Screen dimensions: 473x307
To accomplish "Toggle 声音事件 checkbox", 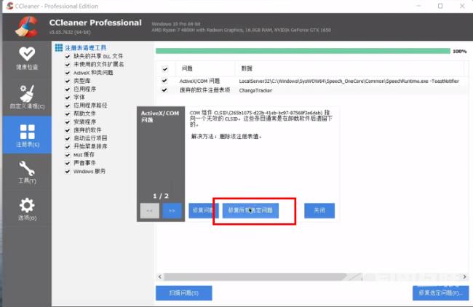I will point(68,163).
